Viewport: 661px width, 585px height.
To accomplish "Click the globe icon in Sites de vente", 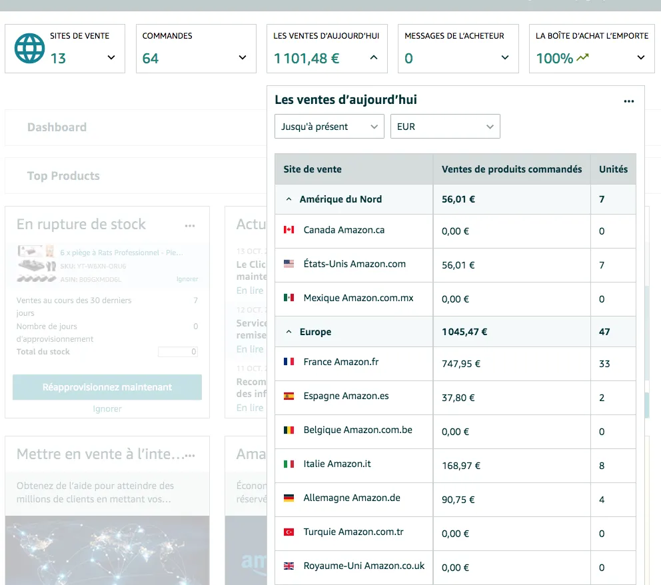I will click(29, 49).
